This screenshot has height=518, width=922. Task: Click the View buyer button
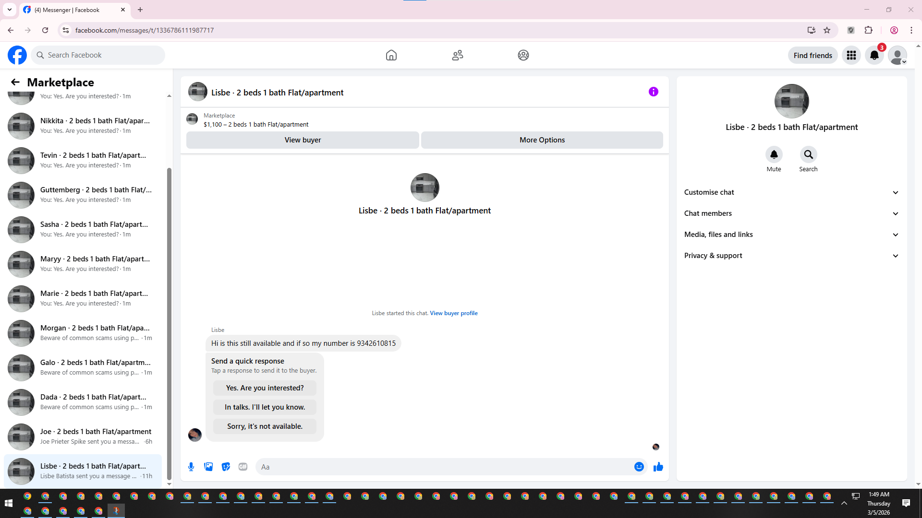click(303, 140)
